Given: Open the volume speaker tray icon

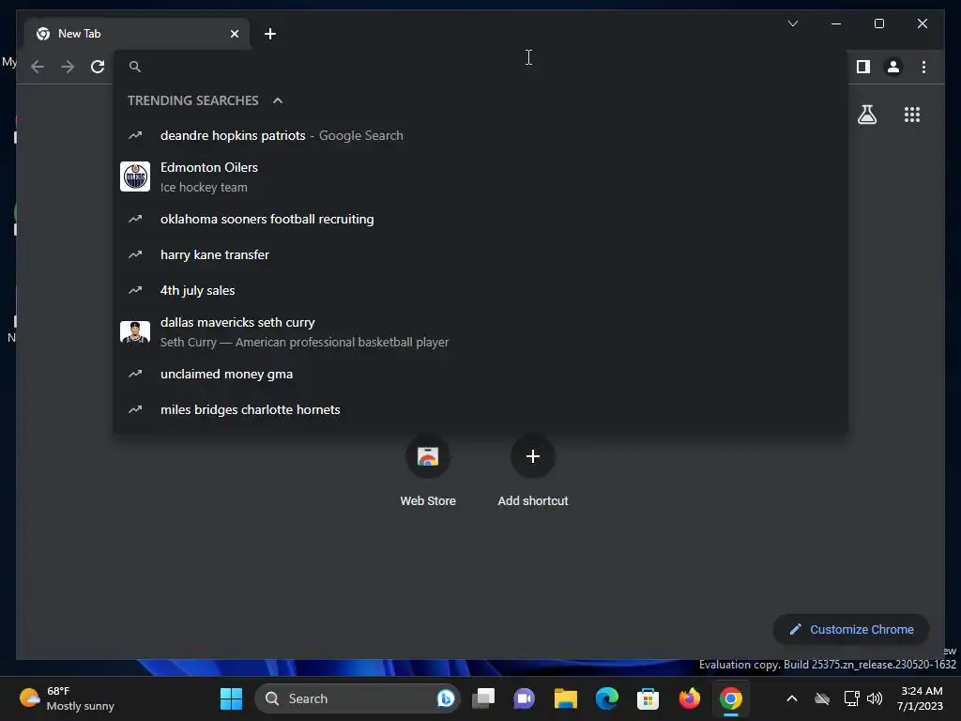Looking at the screenshot, I should 875,698.
